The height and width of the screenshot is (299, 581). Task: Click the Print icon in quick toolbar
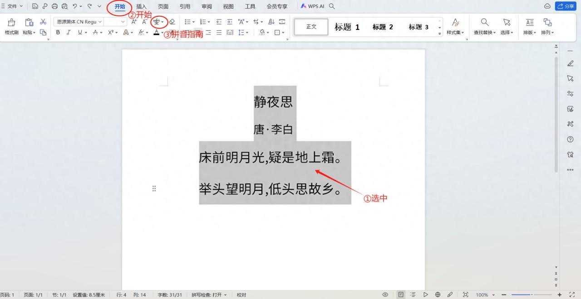(x=54, y=6)
